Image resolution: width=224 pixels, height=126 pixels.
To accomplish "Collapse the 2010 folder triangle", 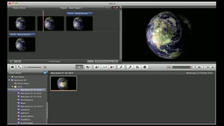I will coord(13,87).
